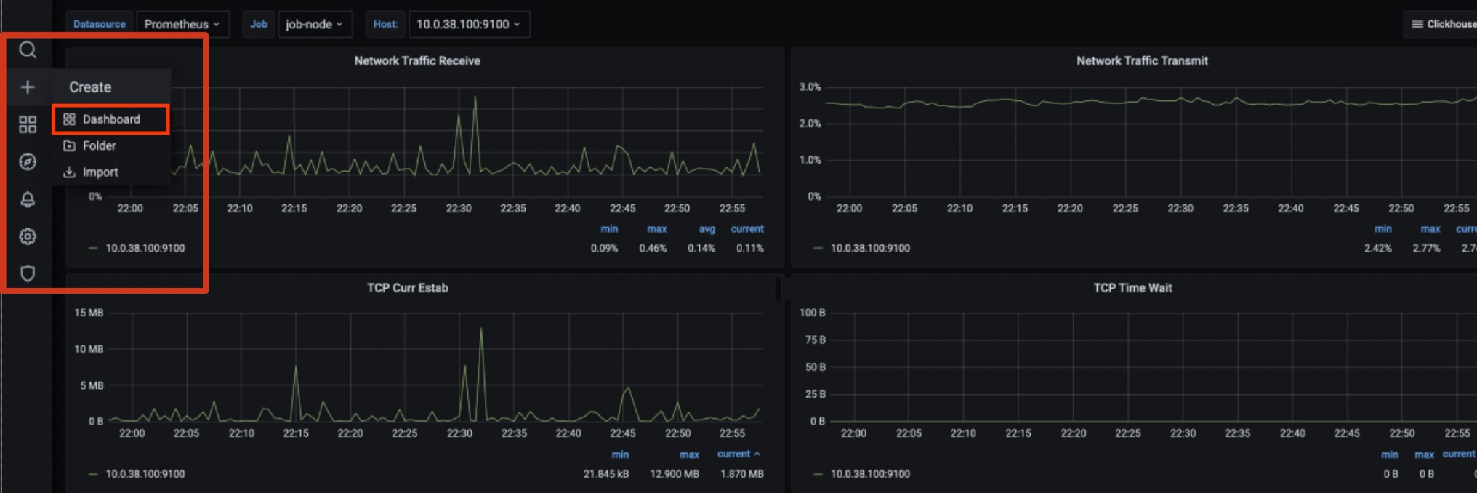
Task: Click the 2.77% max value in Transmit legend
Action: click(1426, 249)
